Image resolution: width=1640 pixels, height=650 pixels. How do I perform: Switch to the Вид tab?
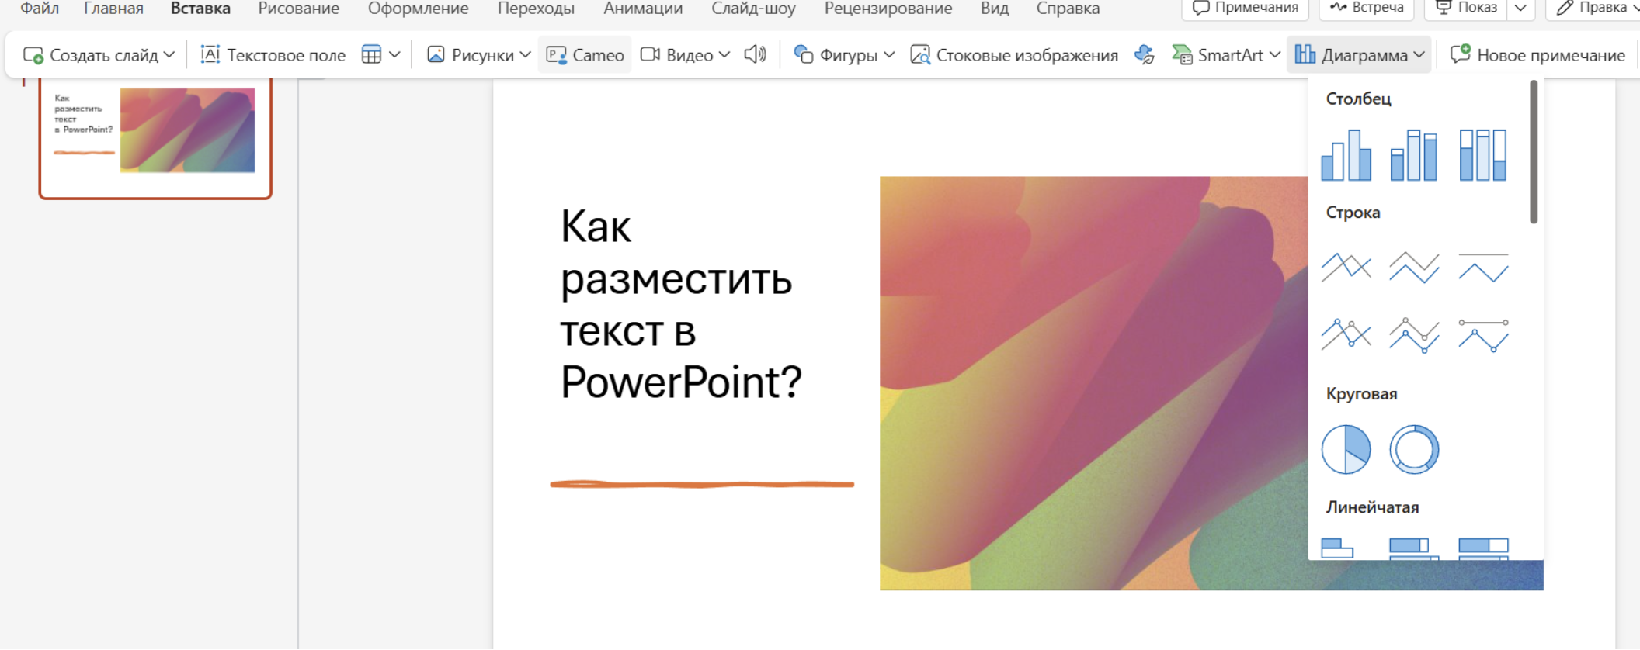click(x=995, y=9)
